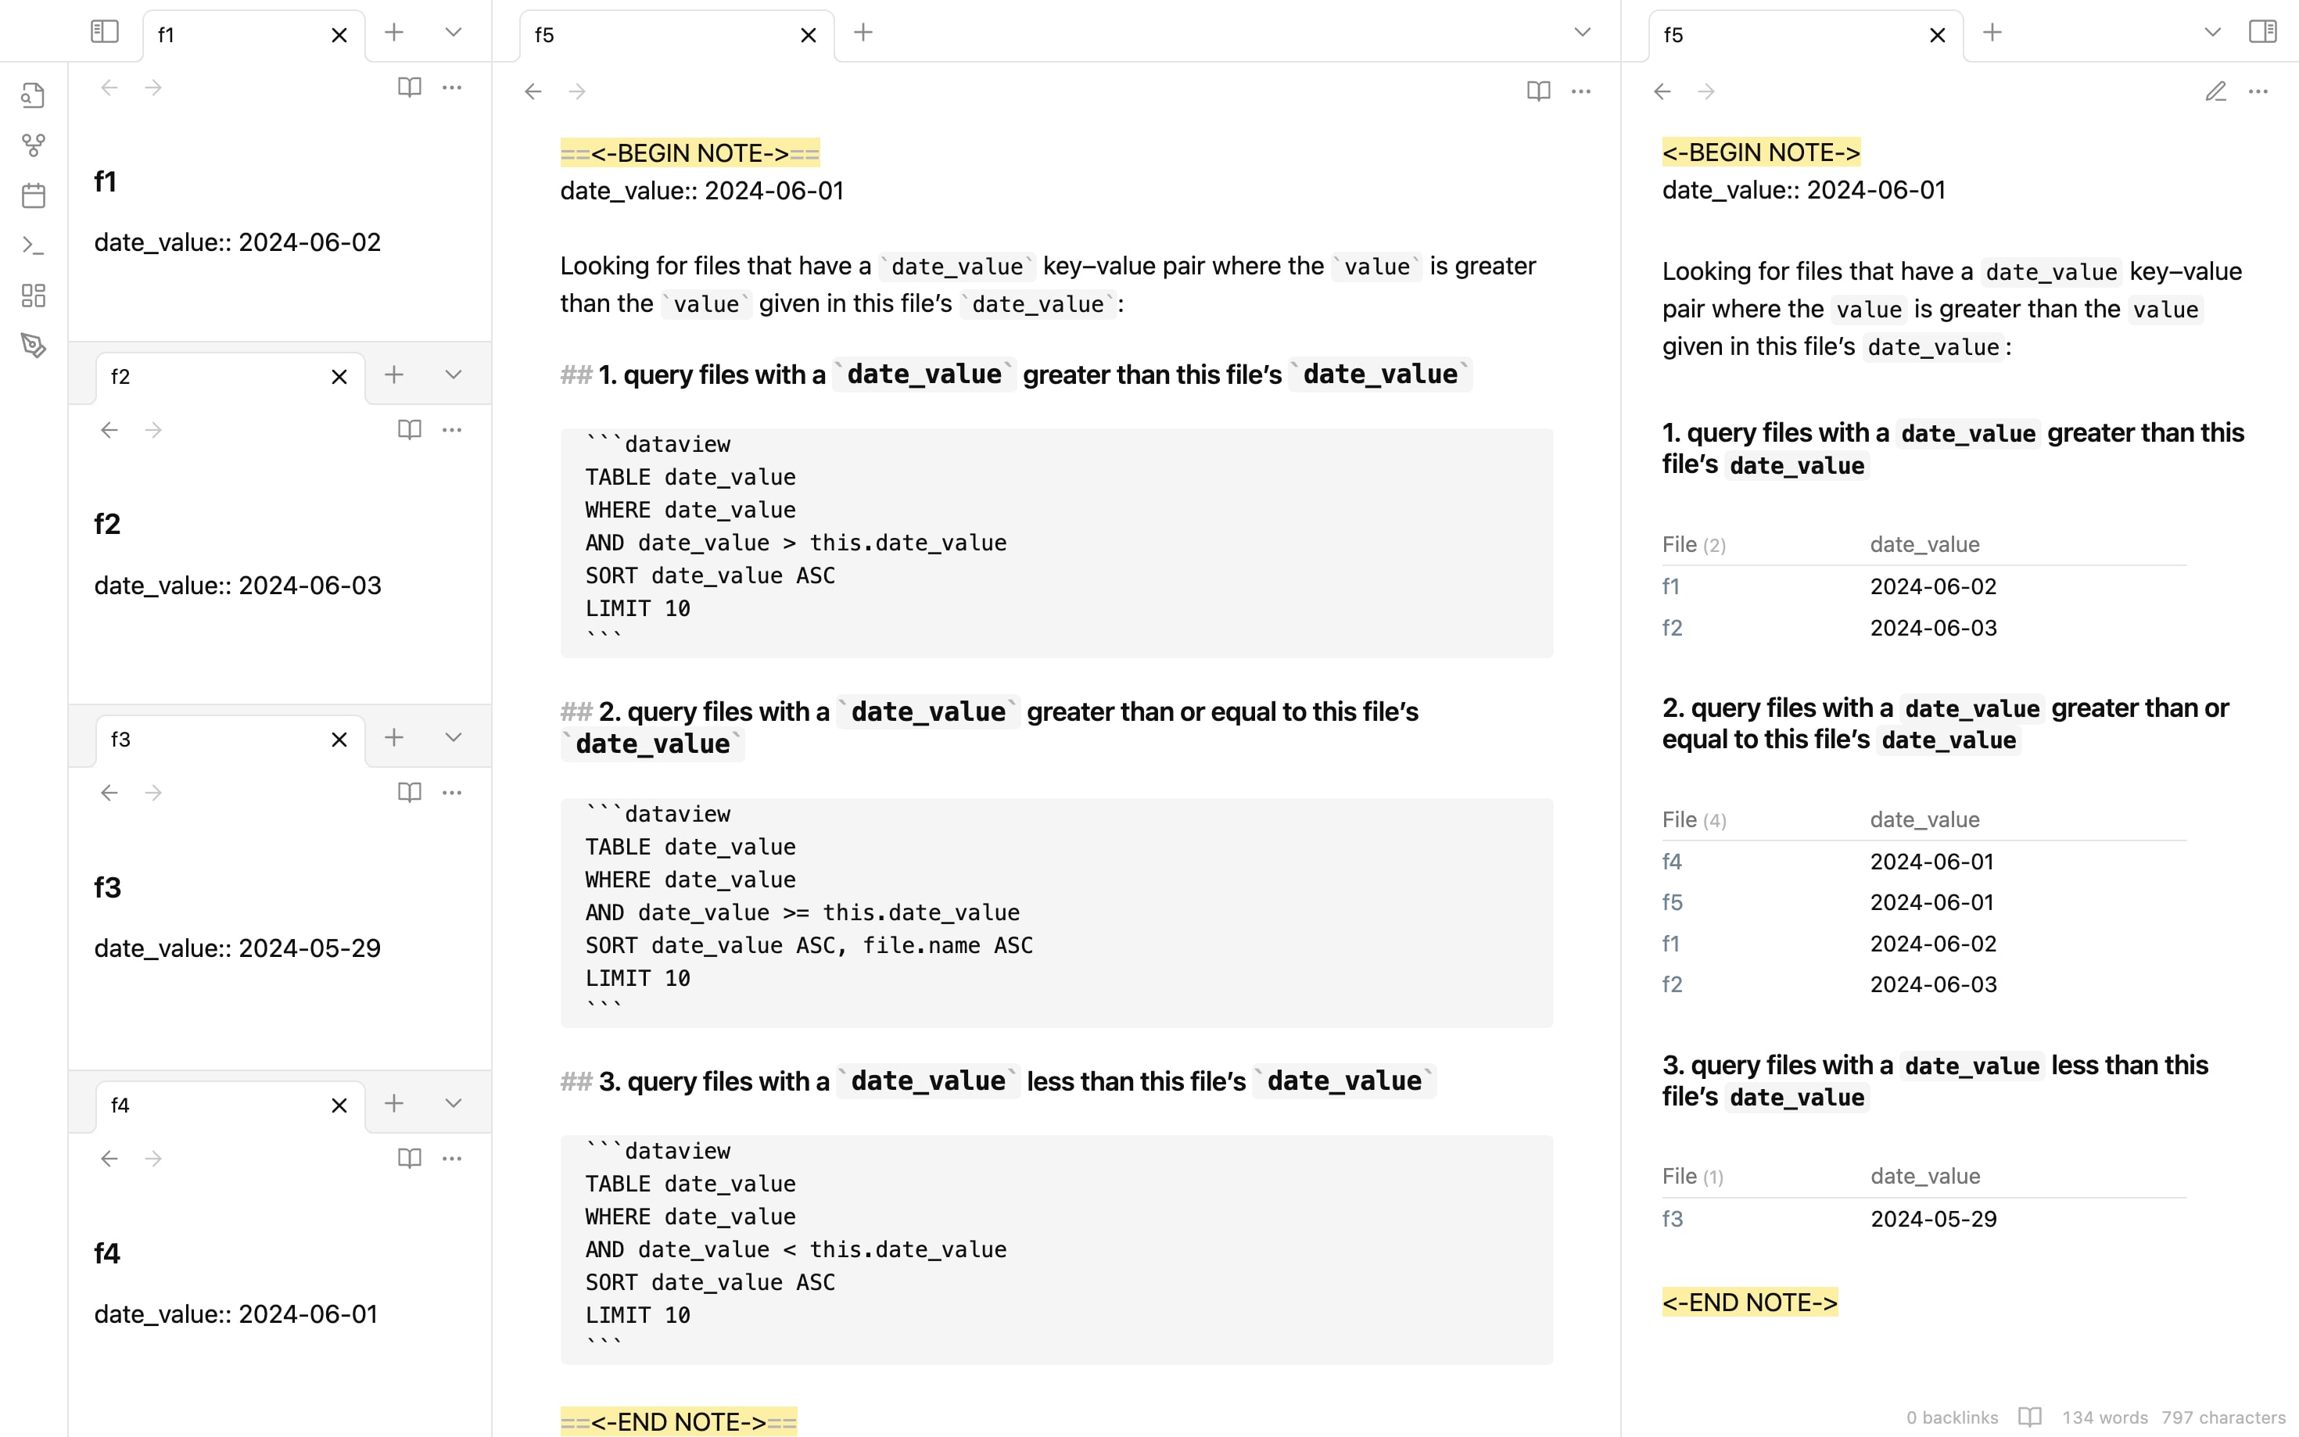
Task: Toggle reading view in f4 pane
Action: 409,1158
